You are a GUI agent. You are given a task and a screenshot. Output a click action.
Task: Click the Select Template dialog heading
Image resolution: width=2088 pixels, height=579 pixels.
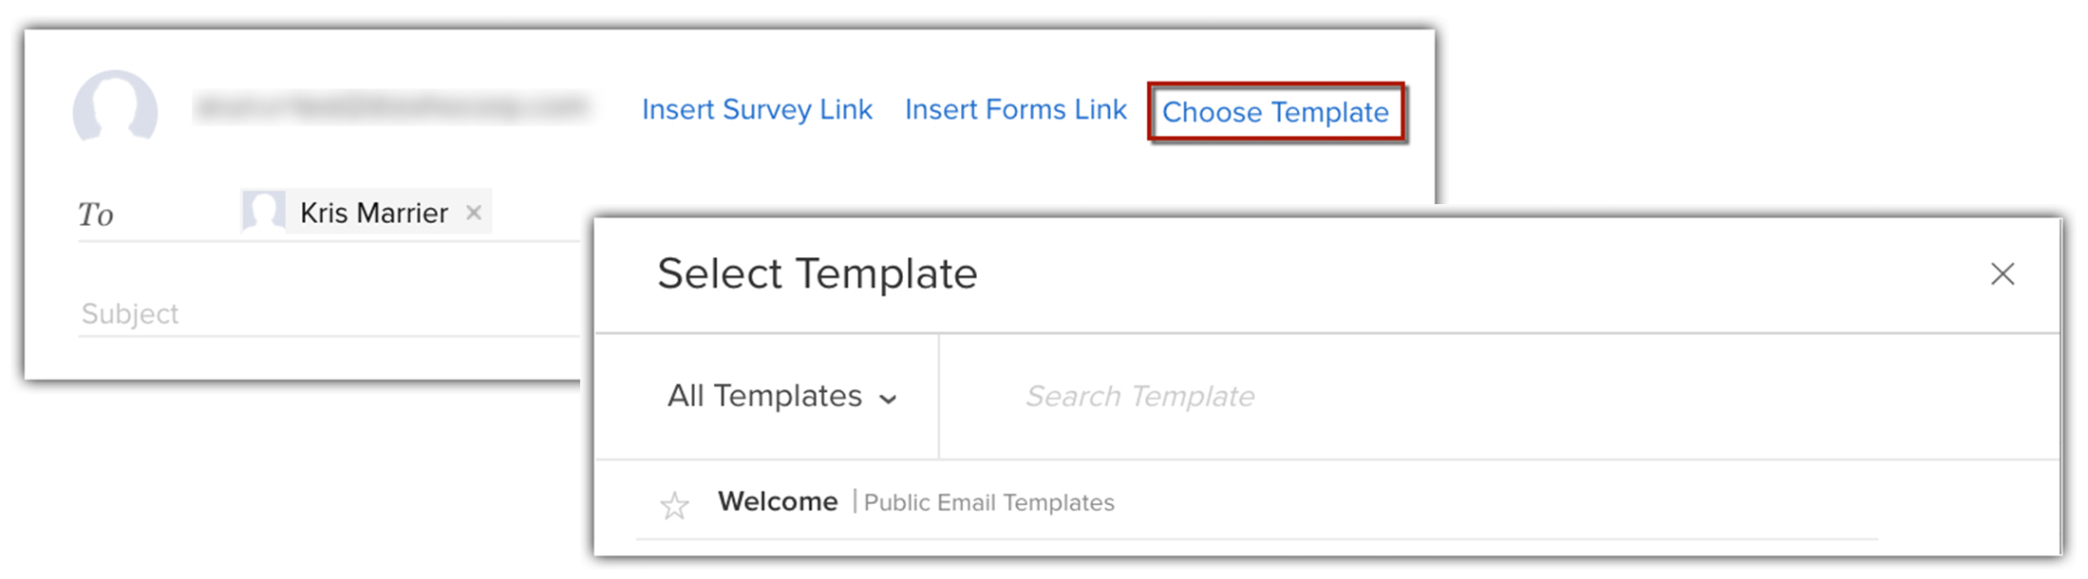817,274
